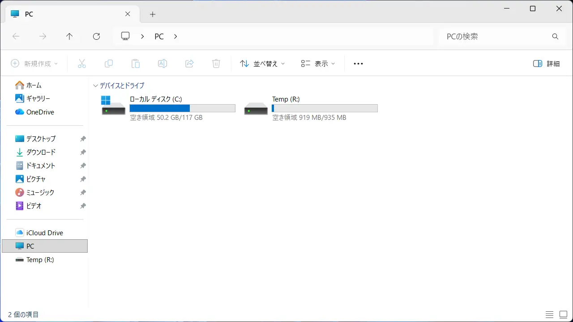Click PC breadcrumb in address bar
Image resolution: width=573 pixels, height=322 pixels.
pos(159,37)
